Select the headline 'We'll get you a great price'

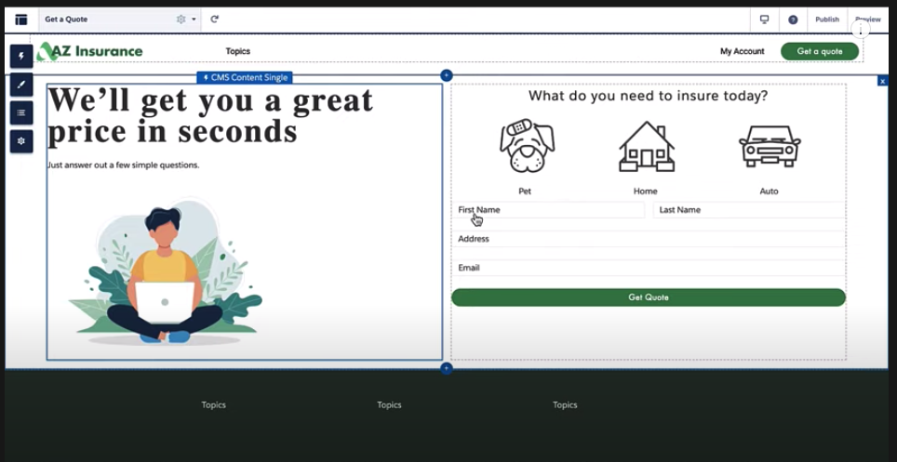[x=210, y=115]
